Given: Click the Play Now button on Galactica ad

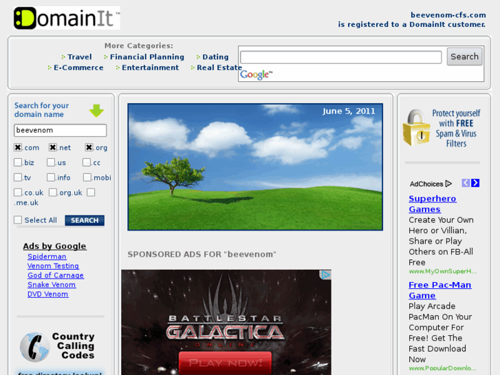Looking at the screenshot, I should click(x=225, y=363).
